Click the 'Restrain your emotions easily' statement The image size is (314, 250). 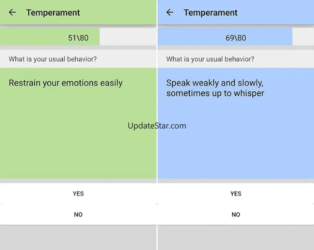coord(66,83)
